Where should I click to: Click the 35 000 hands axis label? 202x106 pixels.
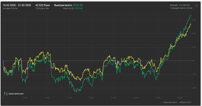[158, 98]
